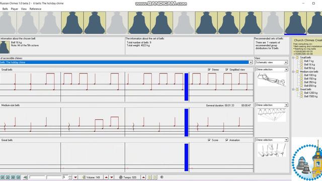Screen dimensions: 322x181
Task: Click the second yellow bell icon after Tempo
Action: 154,177
